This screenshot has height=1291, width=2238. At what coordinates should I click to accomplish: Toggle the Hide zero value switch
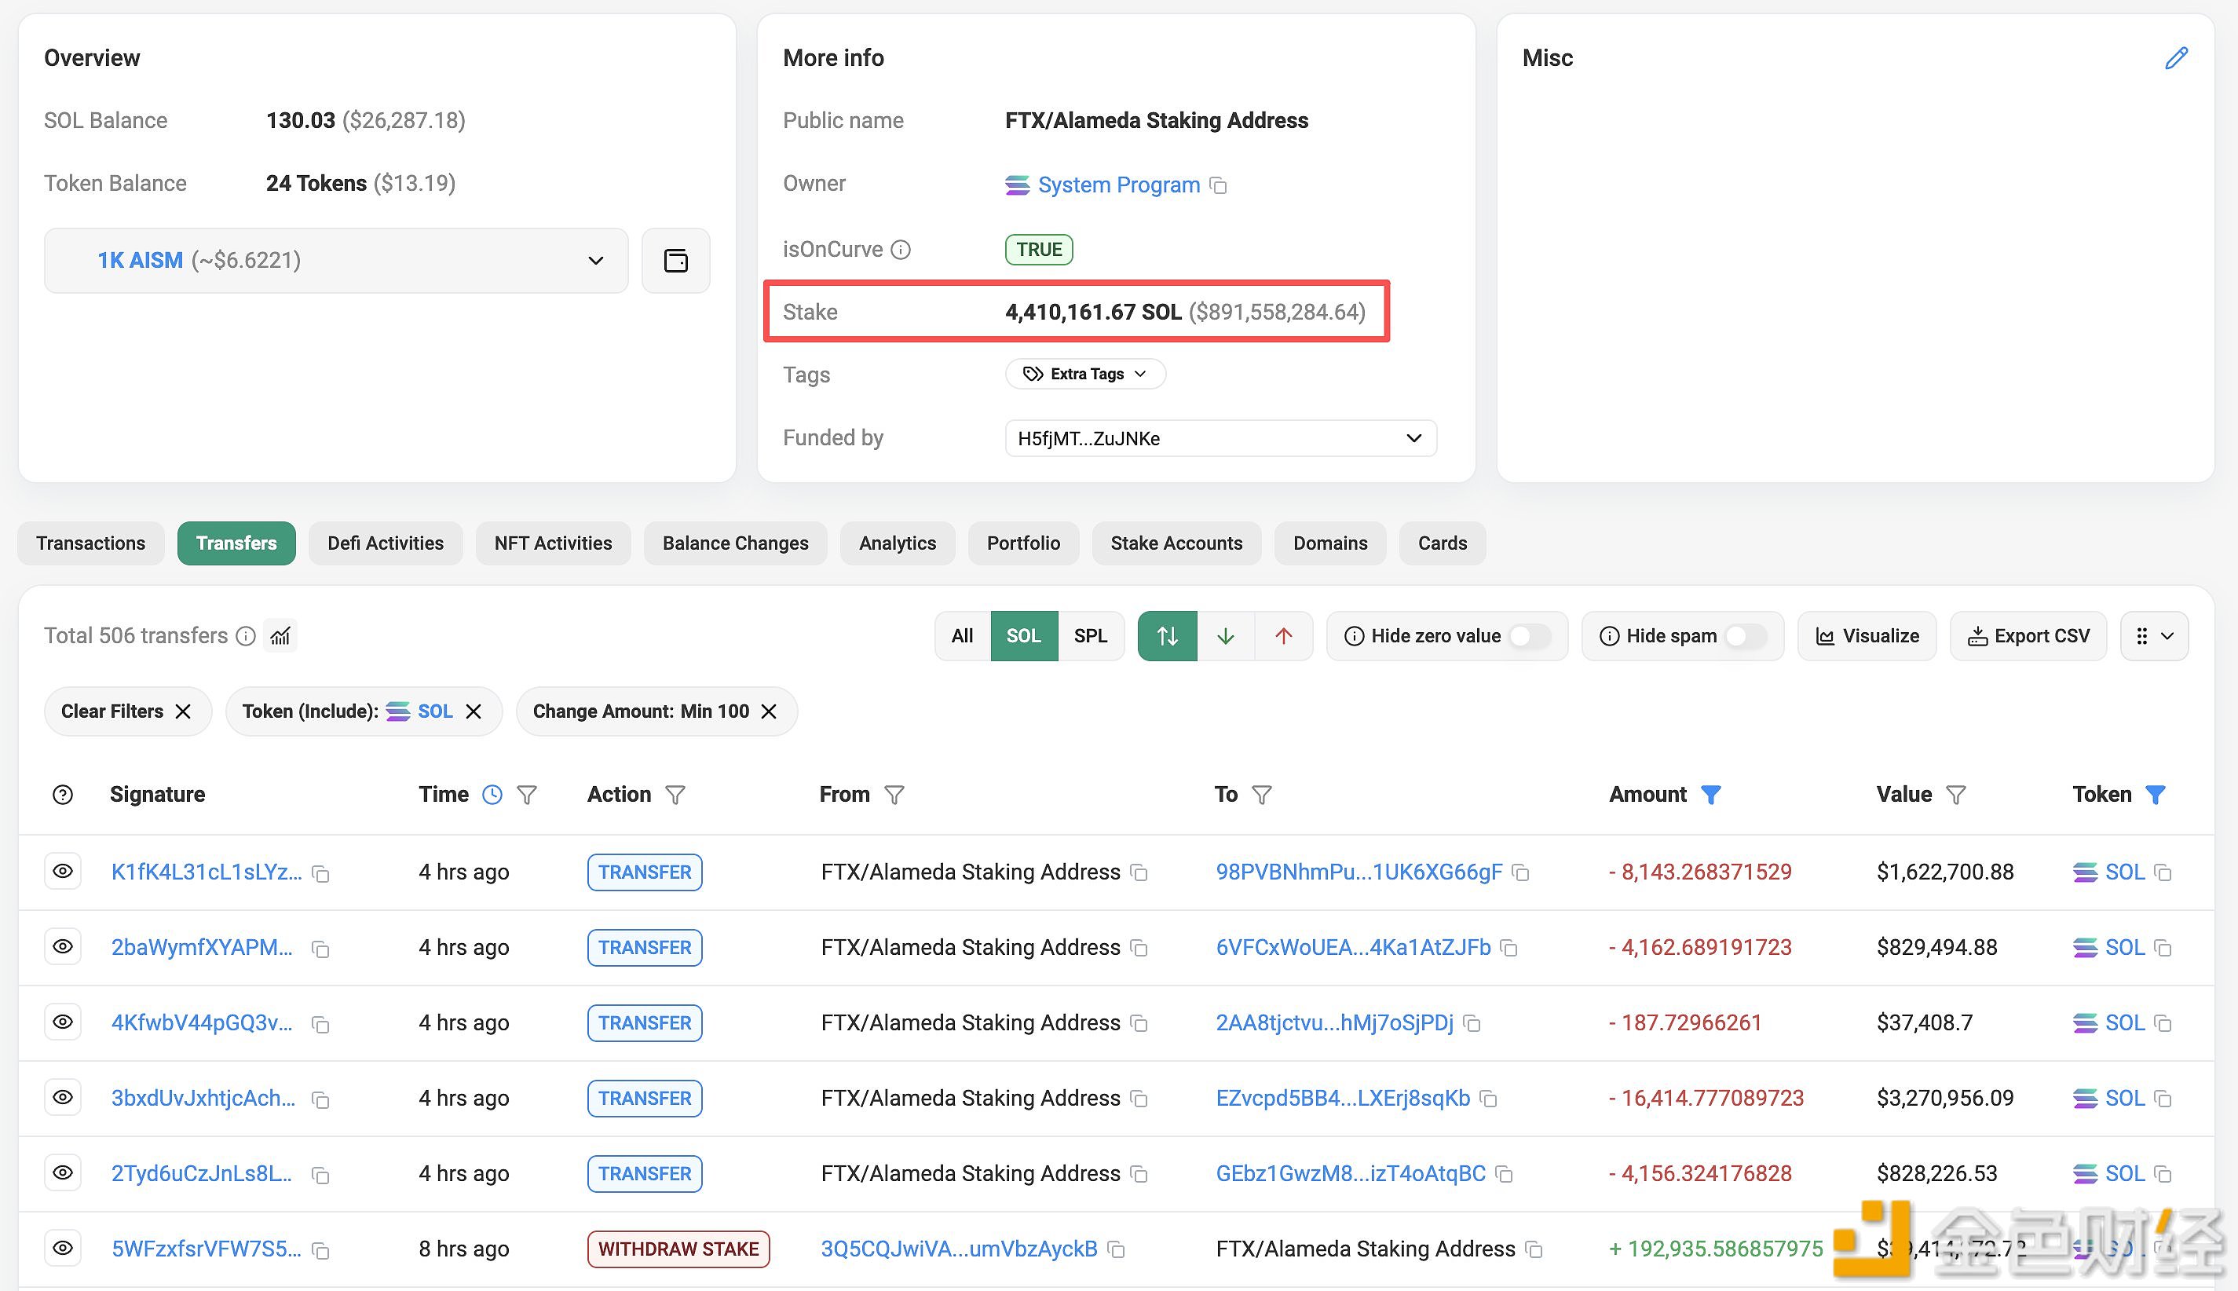[1530, 636]
